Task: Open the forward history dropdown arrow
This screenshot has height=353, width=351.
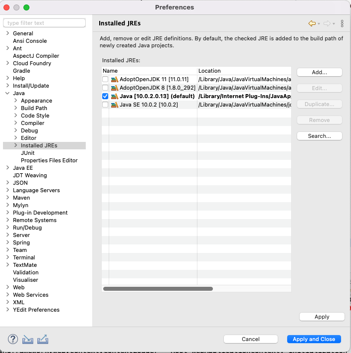Action: tap(334, 24)
